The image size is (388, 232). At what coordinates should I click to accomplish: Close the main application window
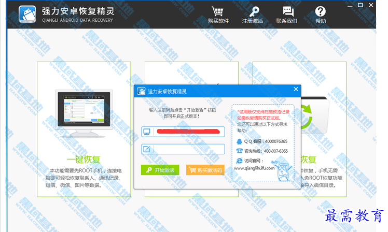pyautogui.click(x=371, y=5)
